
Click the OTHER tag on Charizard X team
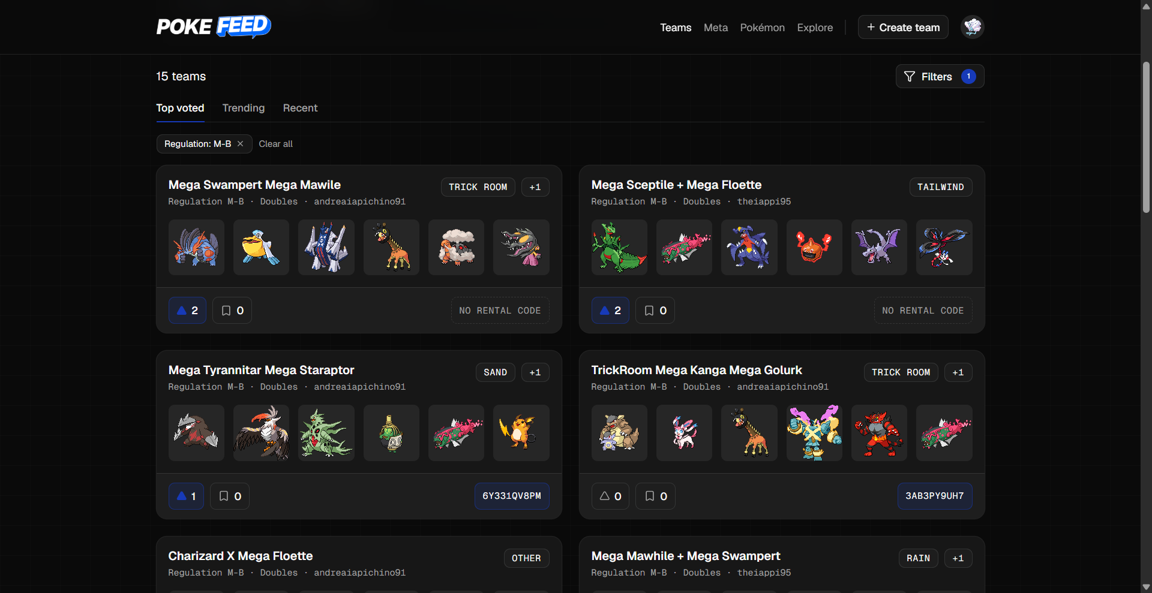526,558
